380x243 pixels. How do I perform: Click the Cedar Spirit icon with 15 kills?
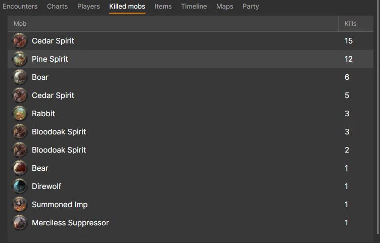(x=20, y=41)
